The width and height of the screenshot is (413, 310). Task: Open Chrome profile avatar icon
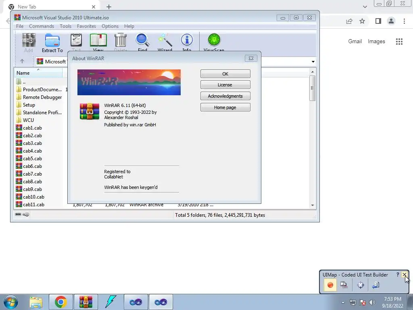pyautogui.click(x=391, y=21)
